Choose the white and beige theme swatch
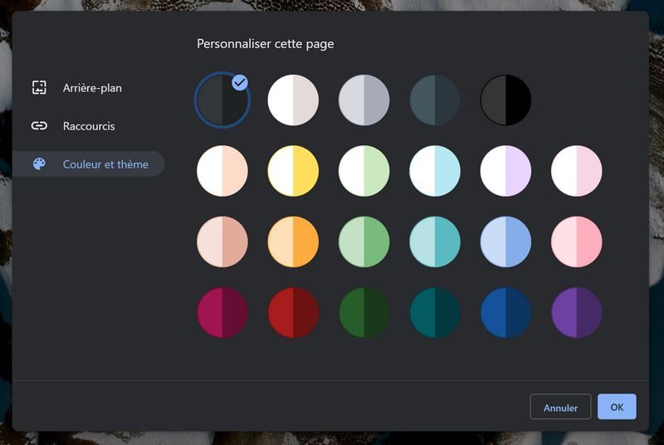The image size is (664, 445). click(293, 100)
